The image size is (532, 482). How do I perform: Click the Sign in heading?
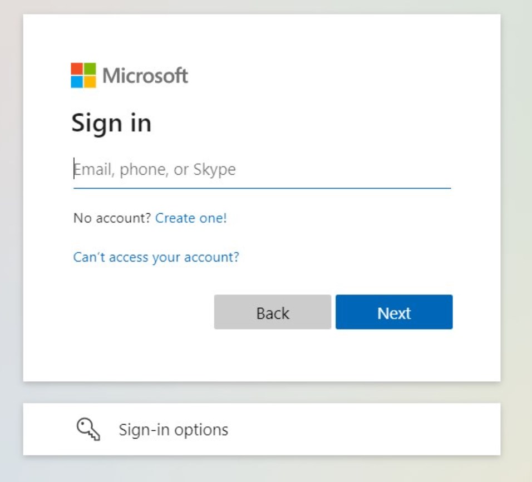(111, 124)
